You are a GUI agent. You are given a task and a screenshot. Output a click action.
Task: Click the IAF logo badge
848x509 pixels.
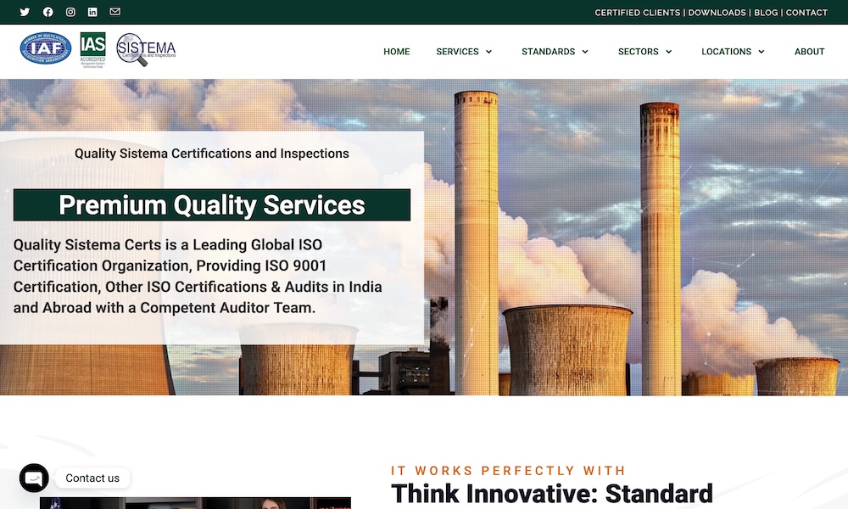[46, 48]
